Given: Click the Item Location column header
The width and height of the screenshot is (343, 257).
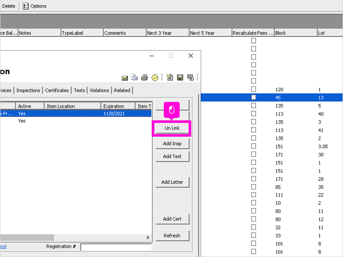Looking at the screenshot, I should point(73,106).
